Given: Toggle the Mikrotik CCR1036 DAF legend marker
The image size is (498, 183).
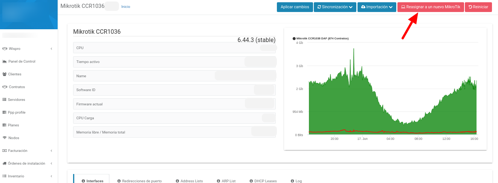Looking at the screenshot, I should point(294,38).
